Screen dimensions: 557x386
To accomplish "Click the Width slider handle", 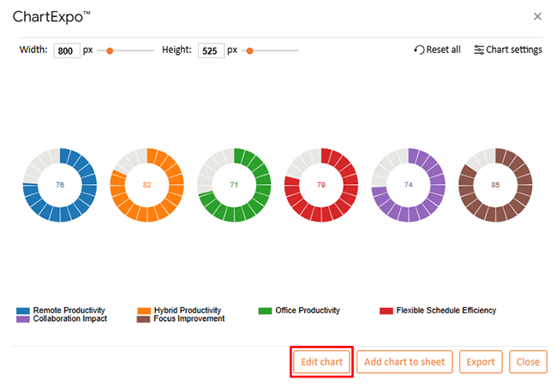I will pyautogui.click(x=110, y=50).
